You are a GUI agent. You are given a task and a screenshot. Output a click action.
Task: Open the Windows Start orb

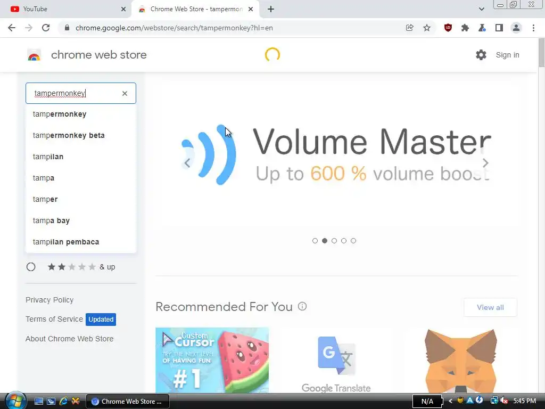[x=15, y=401]
